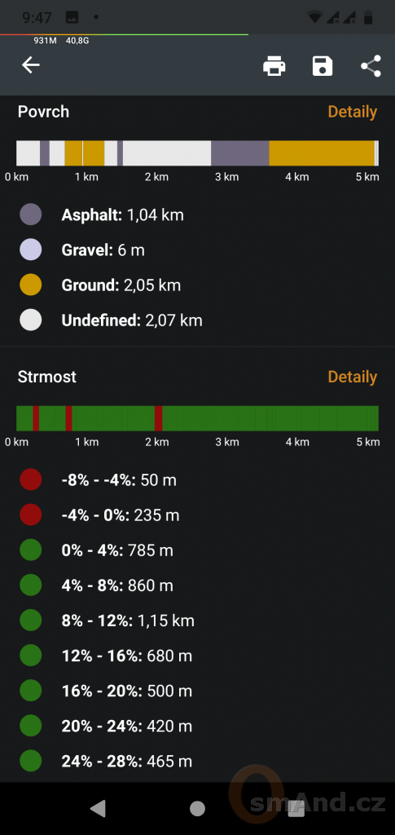Open the print route option
Image resolution: width=395 pixels, height=835 pixels.
(x=274, y=67)
